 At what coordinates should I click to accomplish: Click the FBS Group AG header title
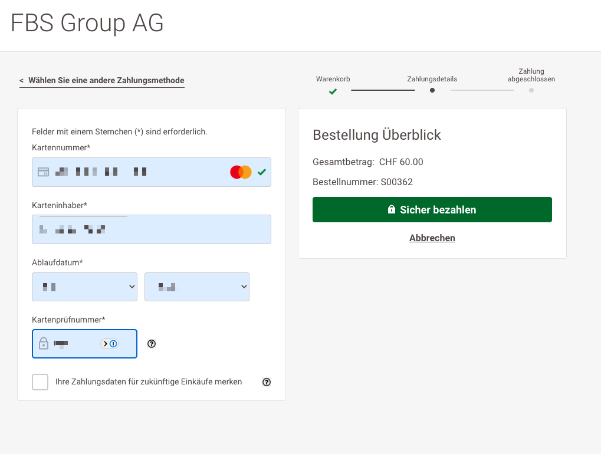pos(87,24)
